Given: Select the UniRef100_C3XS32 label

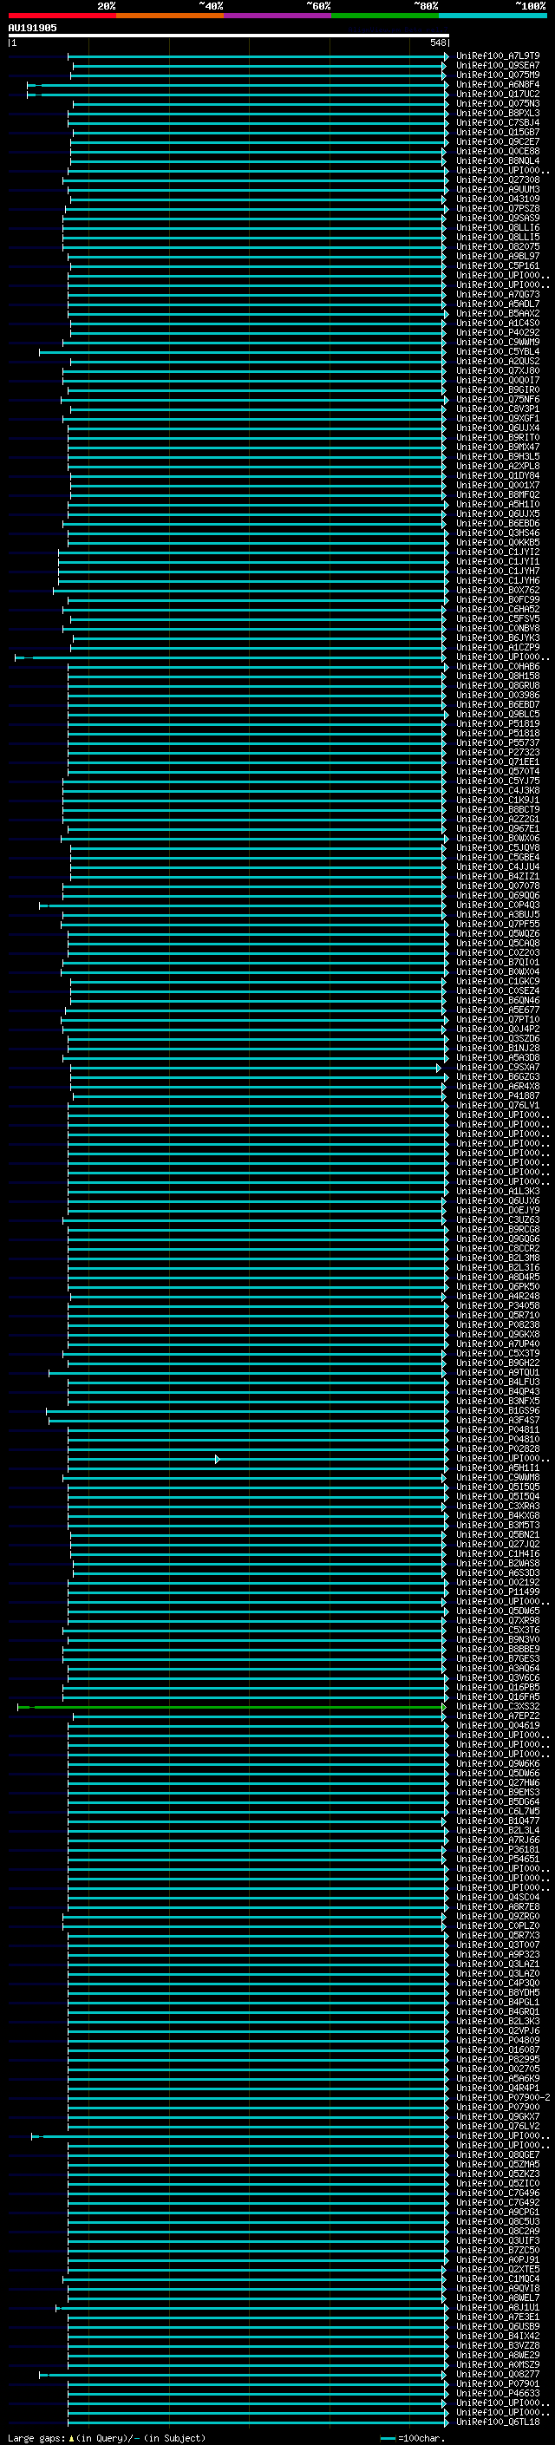Looking at the screenshot, I should 498,1707.
